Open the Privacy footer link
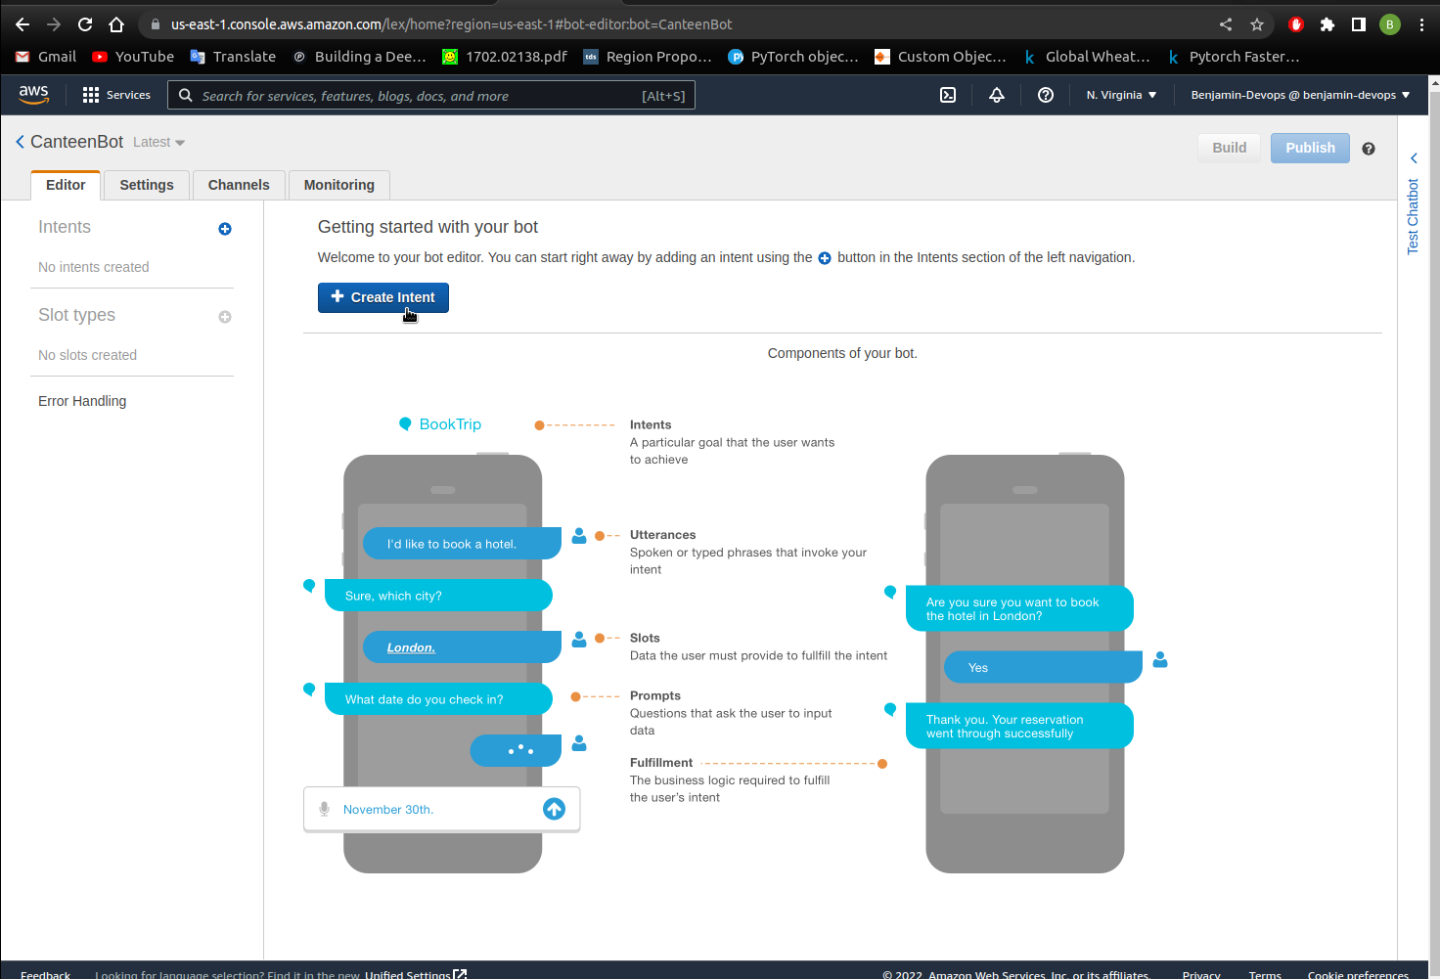This screenshot has width=1440, height=979. click(1201, 974)
